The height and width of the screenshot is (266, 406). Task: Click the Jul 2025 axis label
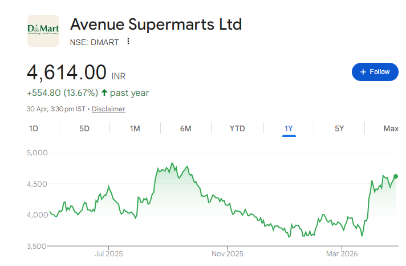(x=108, y=253)
